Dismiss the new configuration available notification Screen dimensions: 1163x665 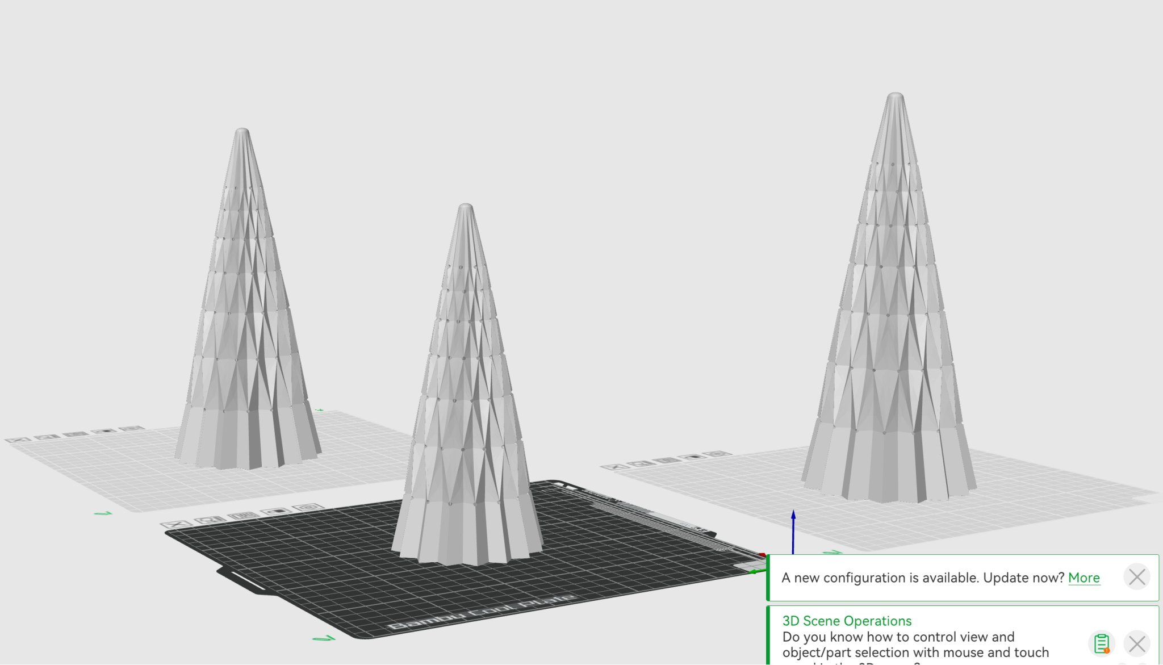pos(1136,578)
